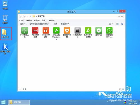
Task: Select the Win密码修改器 icon
Action: (x=46, y=31)
